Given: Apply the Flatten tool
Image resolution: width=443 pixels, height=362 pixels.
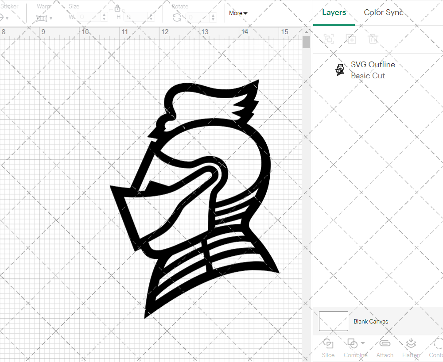Looking at the screenshot, I should [411, 348].
